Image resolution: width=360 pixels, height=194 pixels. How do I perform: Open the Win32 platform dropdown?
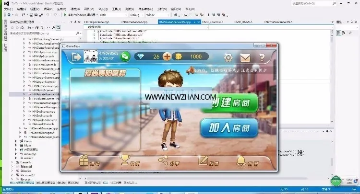158,15
